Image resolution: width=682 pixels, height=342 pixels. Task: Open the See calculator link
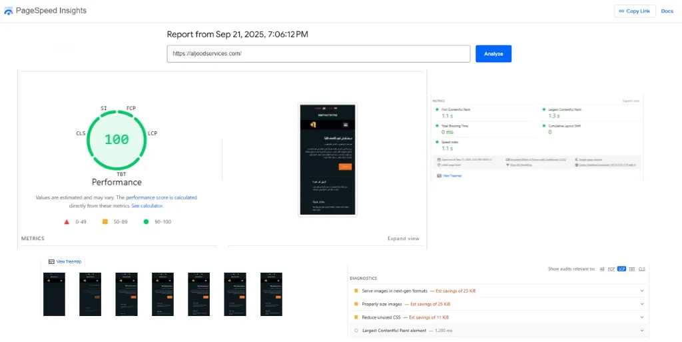[147, 206]
